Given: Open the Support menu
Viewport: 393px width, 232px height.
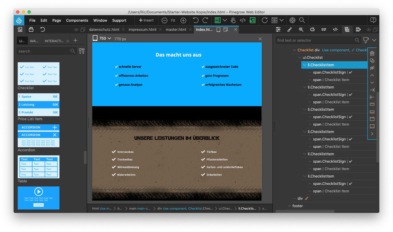Looking at the screenshot, I should [x=119, y=20].
